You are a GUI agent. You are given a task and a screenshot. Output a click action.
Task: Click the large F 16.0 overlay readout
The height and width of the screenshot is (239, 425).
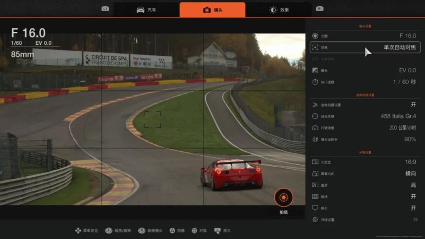(28, 33)
